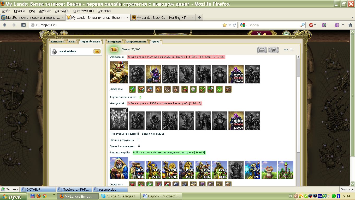Click the archive chest icon beside Писем
Screen dimensions: 355x200
[x=114, y=49]
